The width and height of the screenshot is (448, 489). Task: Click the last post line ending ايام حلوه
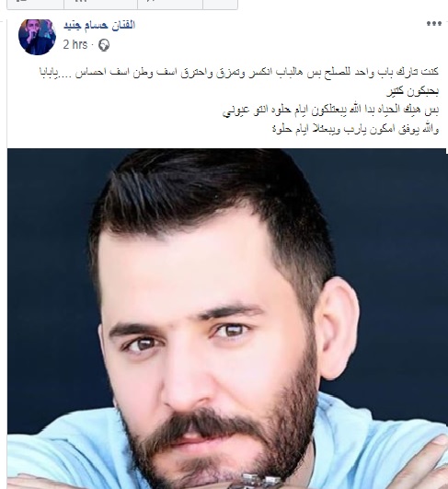point(355,129)
